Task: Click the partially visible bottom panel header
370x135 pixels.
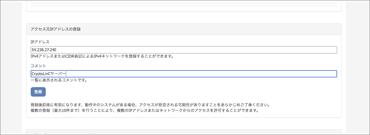Action: point(184,132)
